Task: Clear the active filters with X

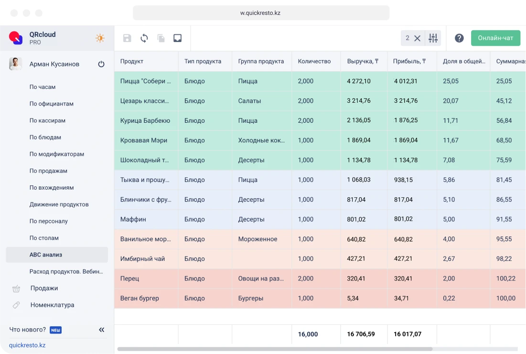Action: (x=417, y=38)
